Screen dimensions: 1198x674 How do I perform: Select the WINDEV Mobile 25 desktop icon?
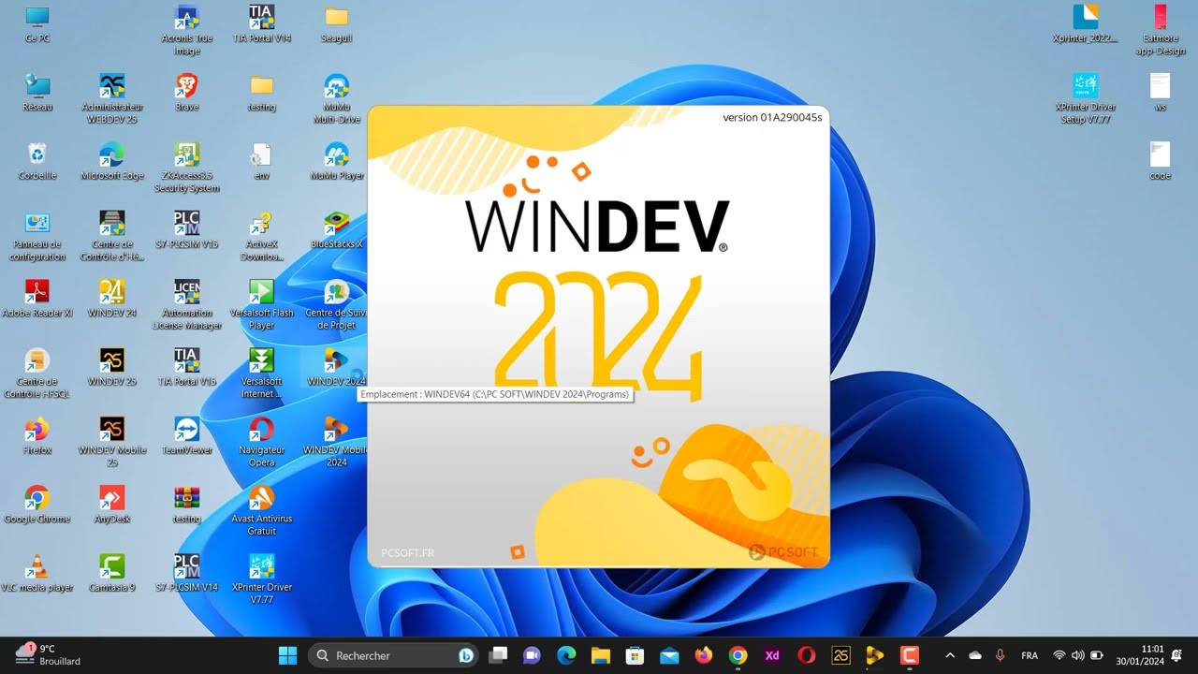pos(112,442)
